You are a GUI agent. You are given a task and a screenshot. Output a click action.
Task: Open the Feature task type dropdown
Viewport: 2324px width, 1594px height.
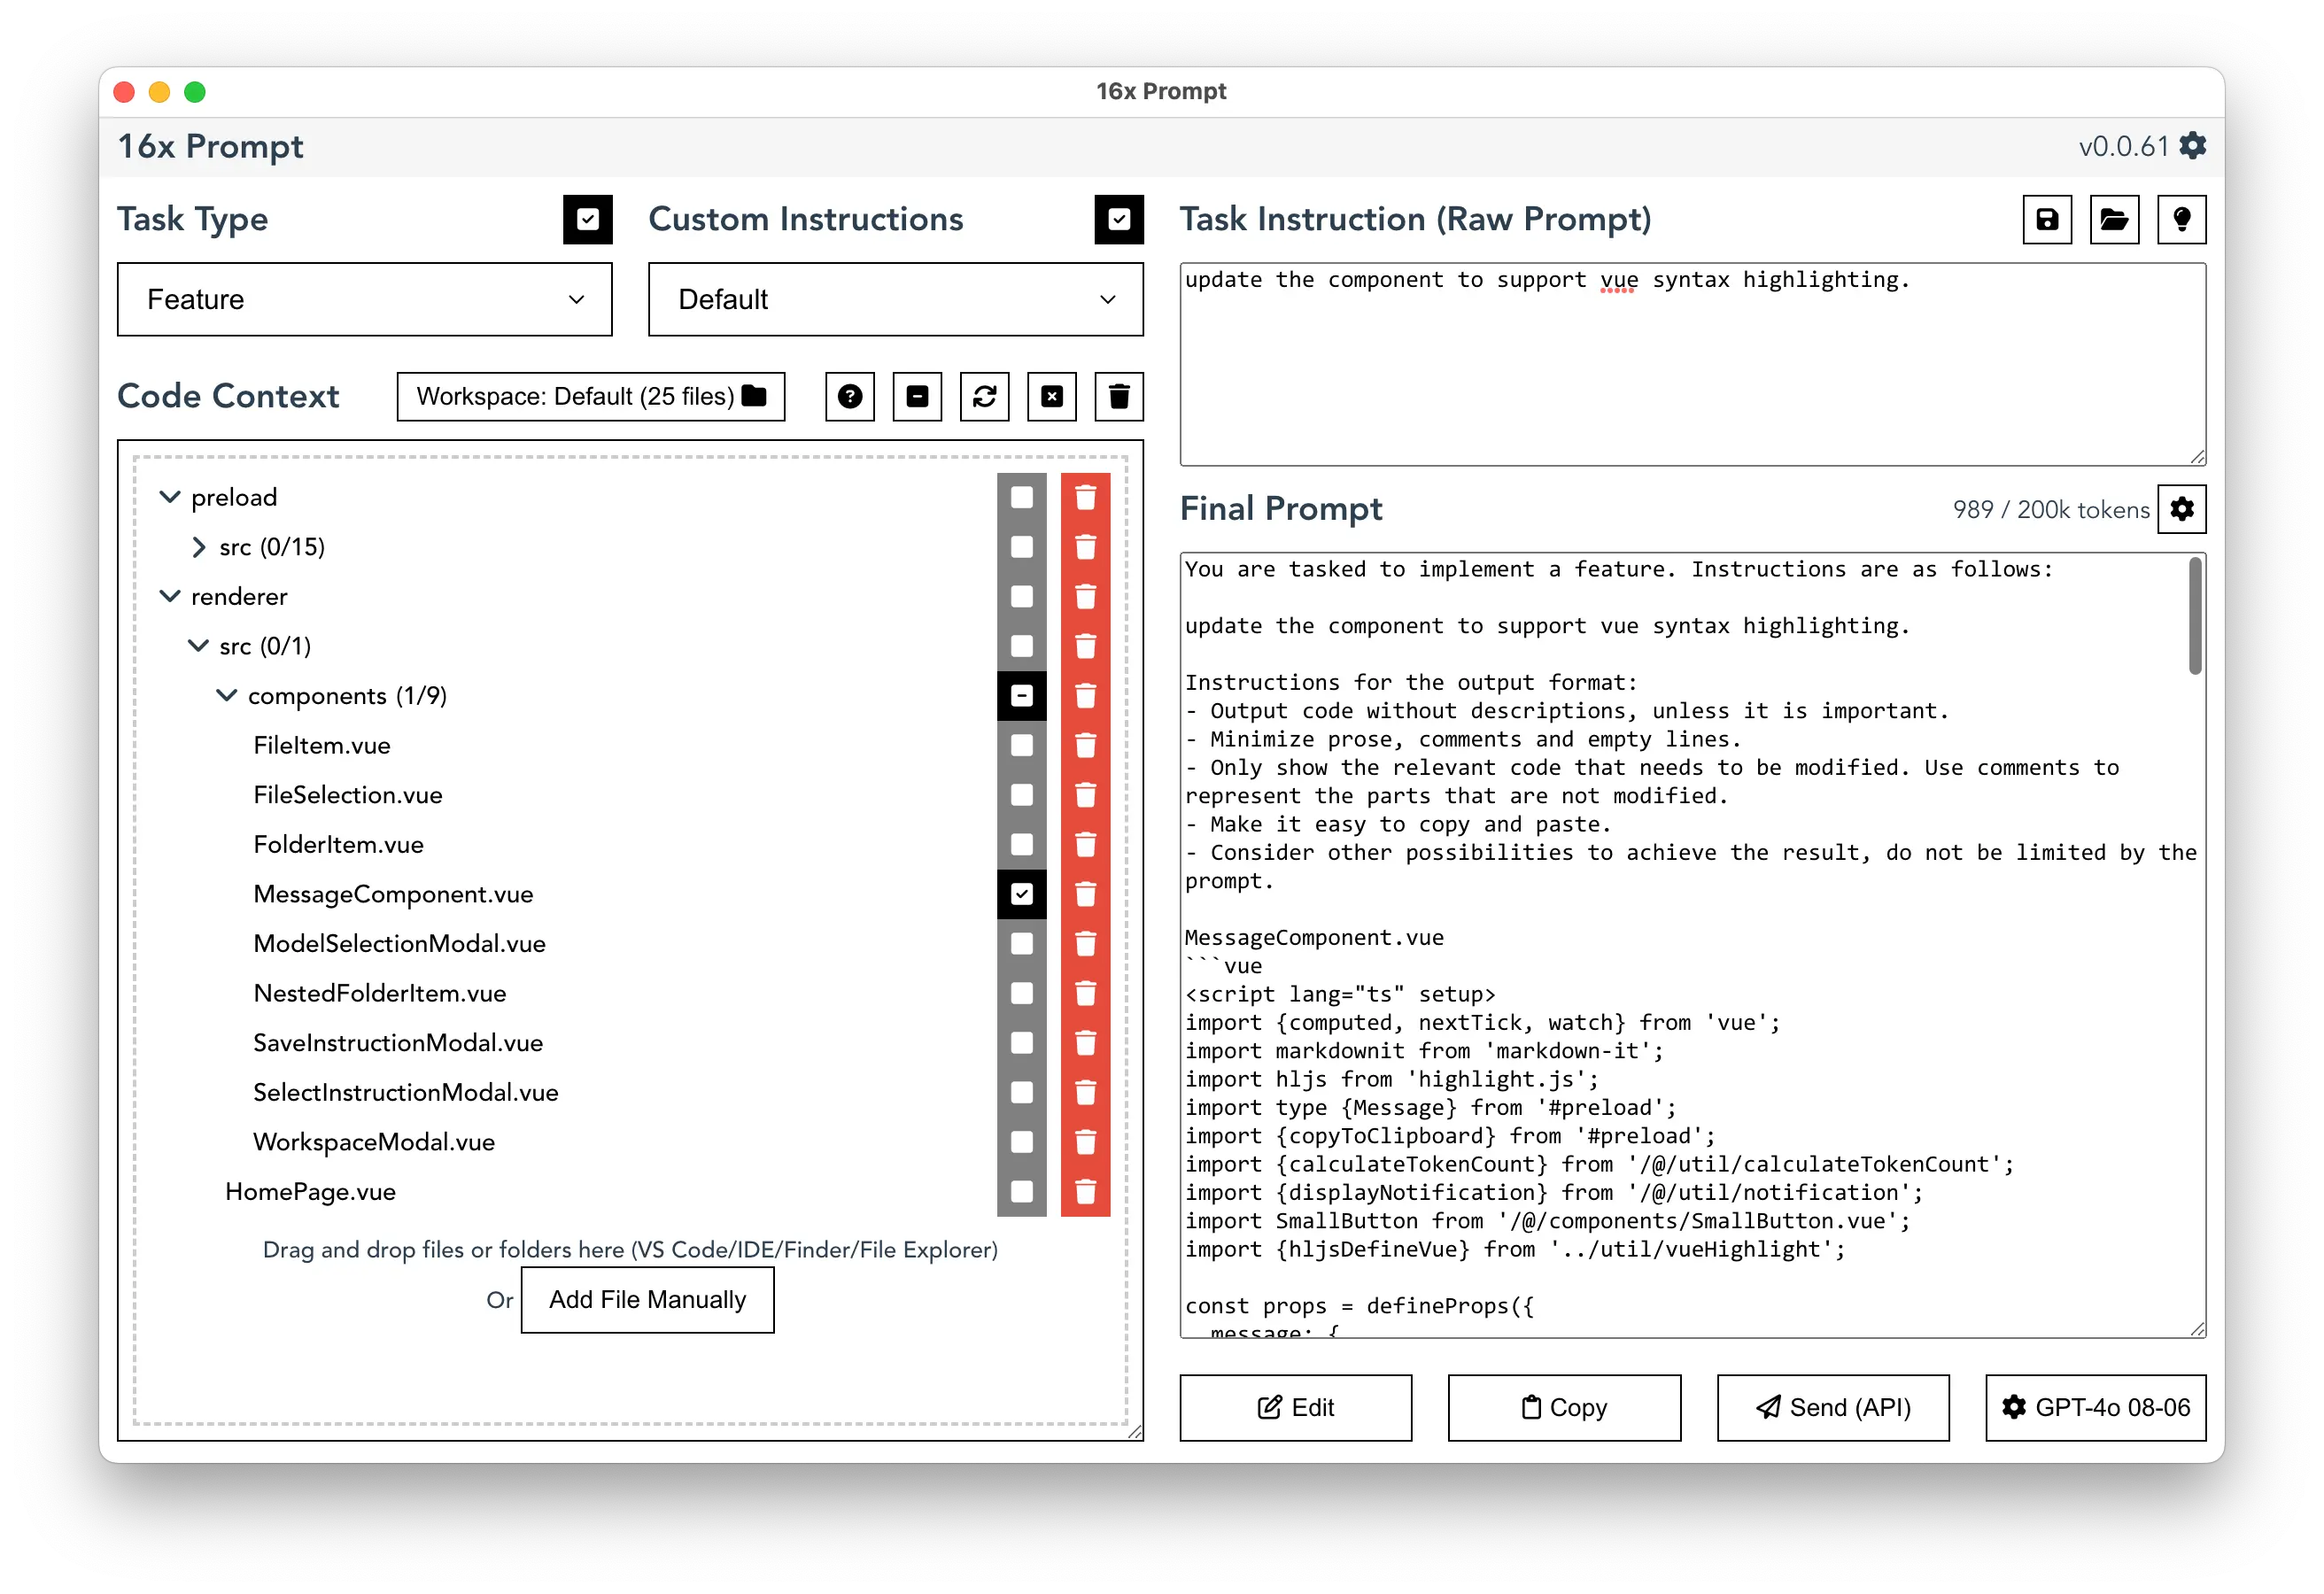[x=360, y=298]
